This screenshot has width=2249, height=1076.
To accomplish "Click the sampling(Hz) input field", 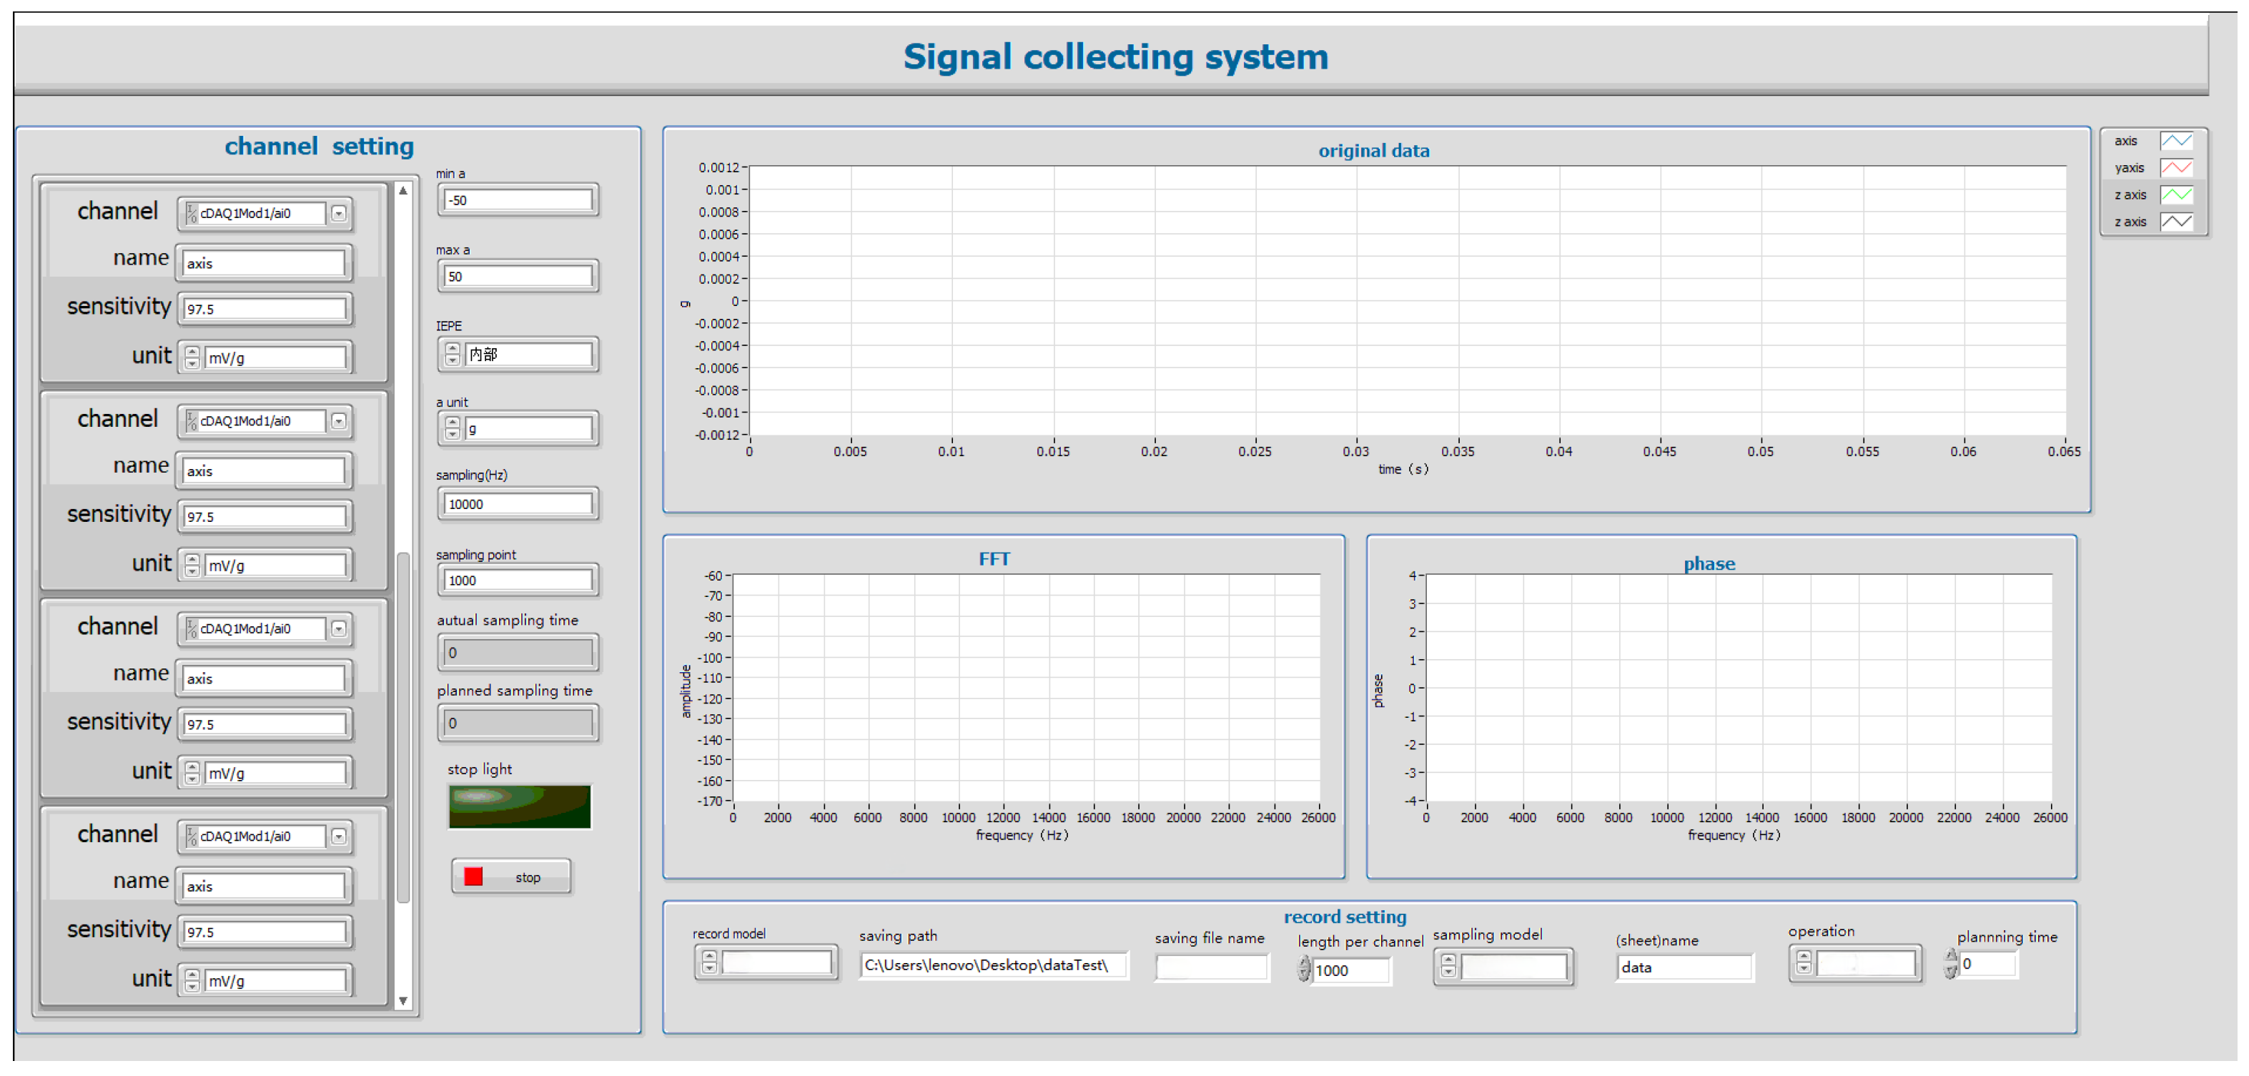I will click(x=518, y=504).
